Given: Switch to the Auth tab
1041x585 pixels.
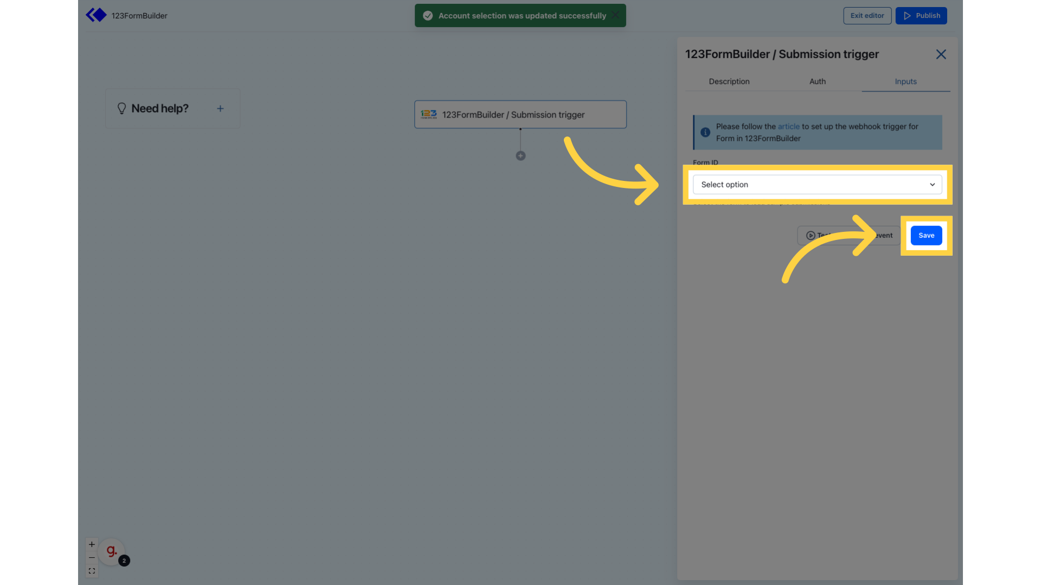Looking at the screenshot, I should 817,81.
